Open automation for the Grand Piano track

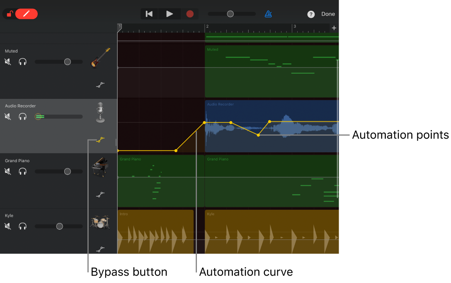tap(100, 194)
